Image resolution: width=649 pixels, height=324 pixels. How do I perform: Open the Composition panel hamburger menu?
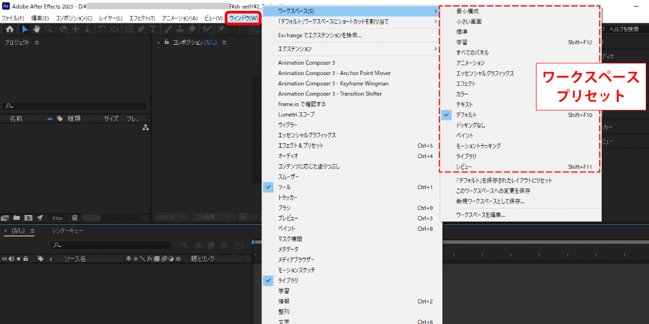(x=223, y=43)
